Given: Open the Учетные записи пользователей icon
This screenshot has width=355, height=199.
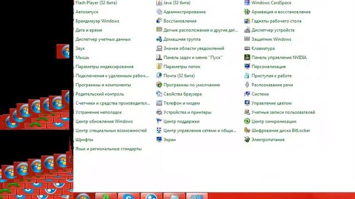Looking at the screenshot, I should pos(247,112).
